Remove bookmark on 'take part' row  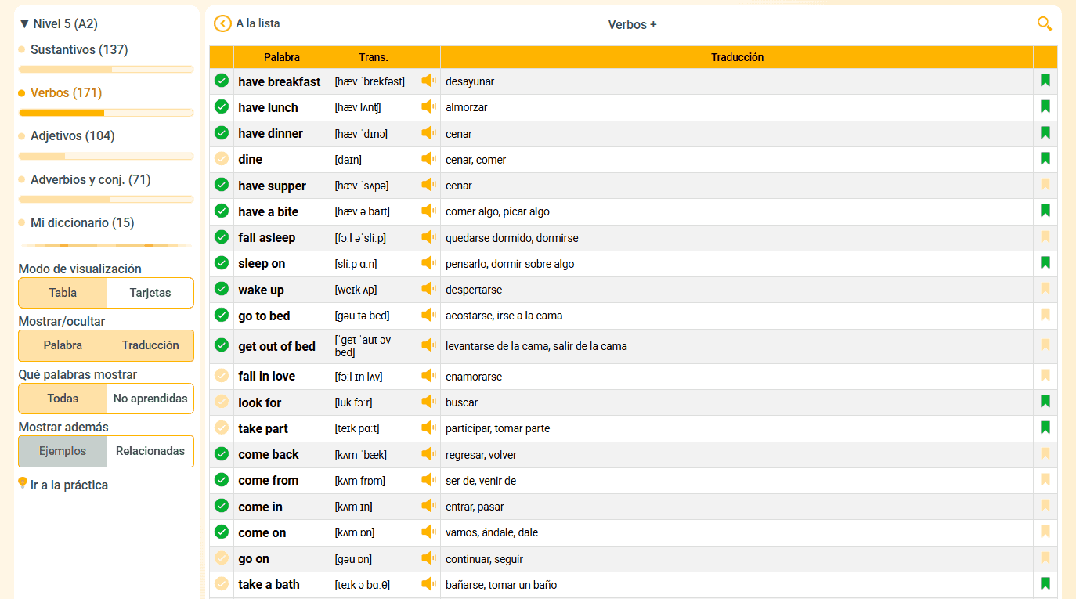coord(1045,428)
